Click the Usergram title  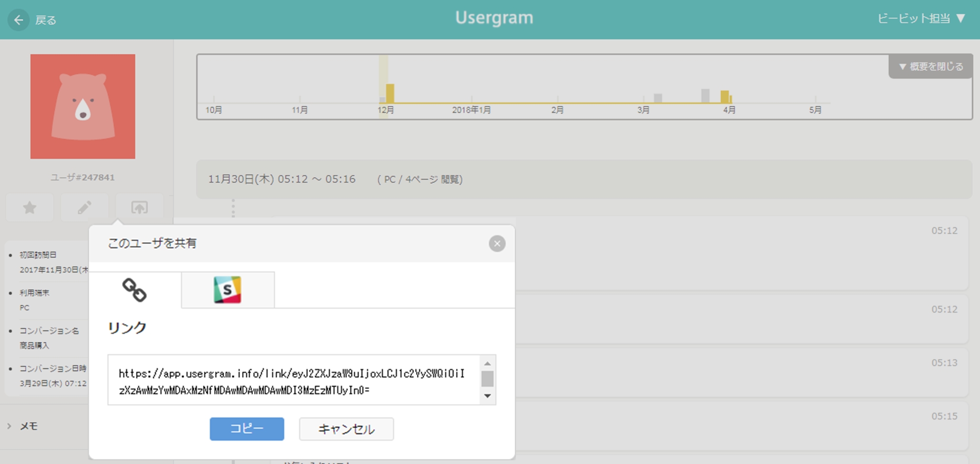pos(494,18)
